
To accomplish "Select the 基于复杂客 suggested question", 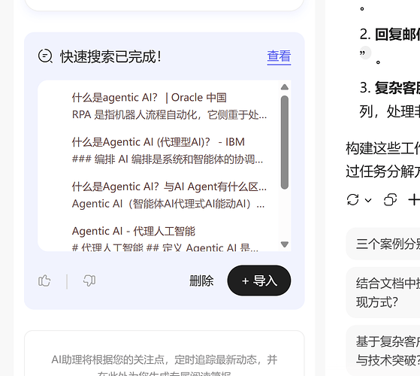I will (x=383, y=350).
